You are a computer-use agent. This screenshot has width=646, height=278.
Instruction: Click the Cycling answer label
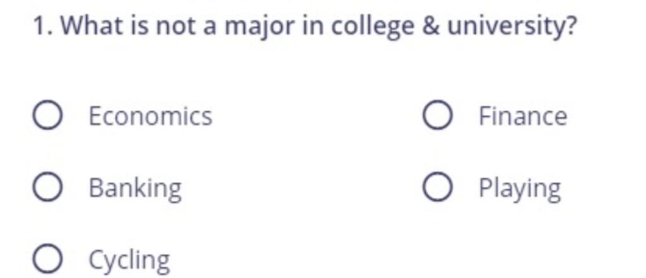(x=129, y=261)
